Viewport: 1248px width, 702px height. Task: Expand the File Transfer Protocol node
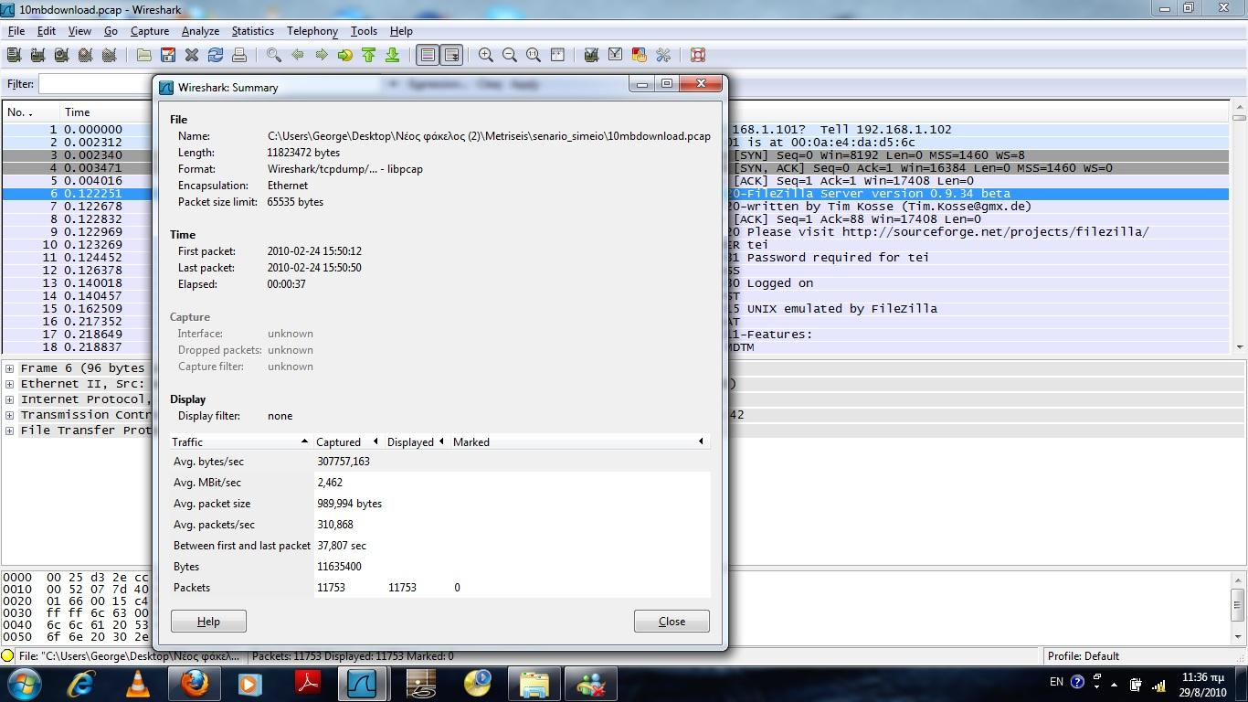9,431
